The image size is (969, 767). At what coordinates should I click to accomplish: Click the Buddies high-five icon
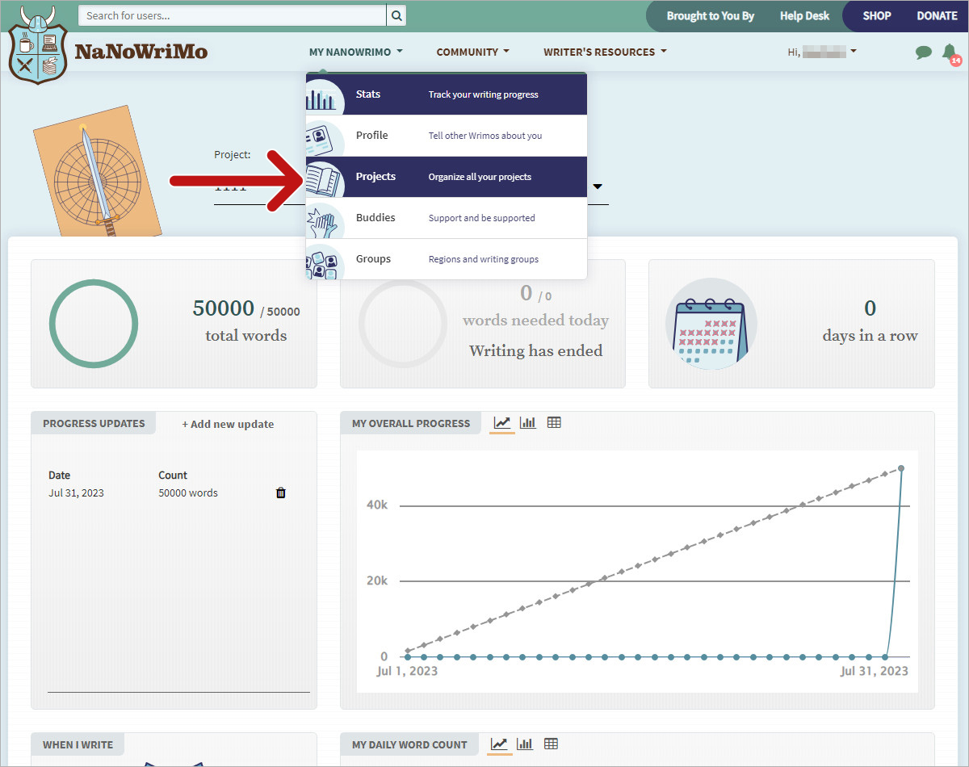(325, 219)
